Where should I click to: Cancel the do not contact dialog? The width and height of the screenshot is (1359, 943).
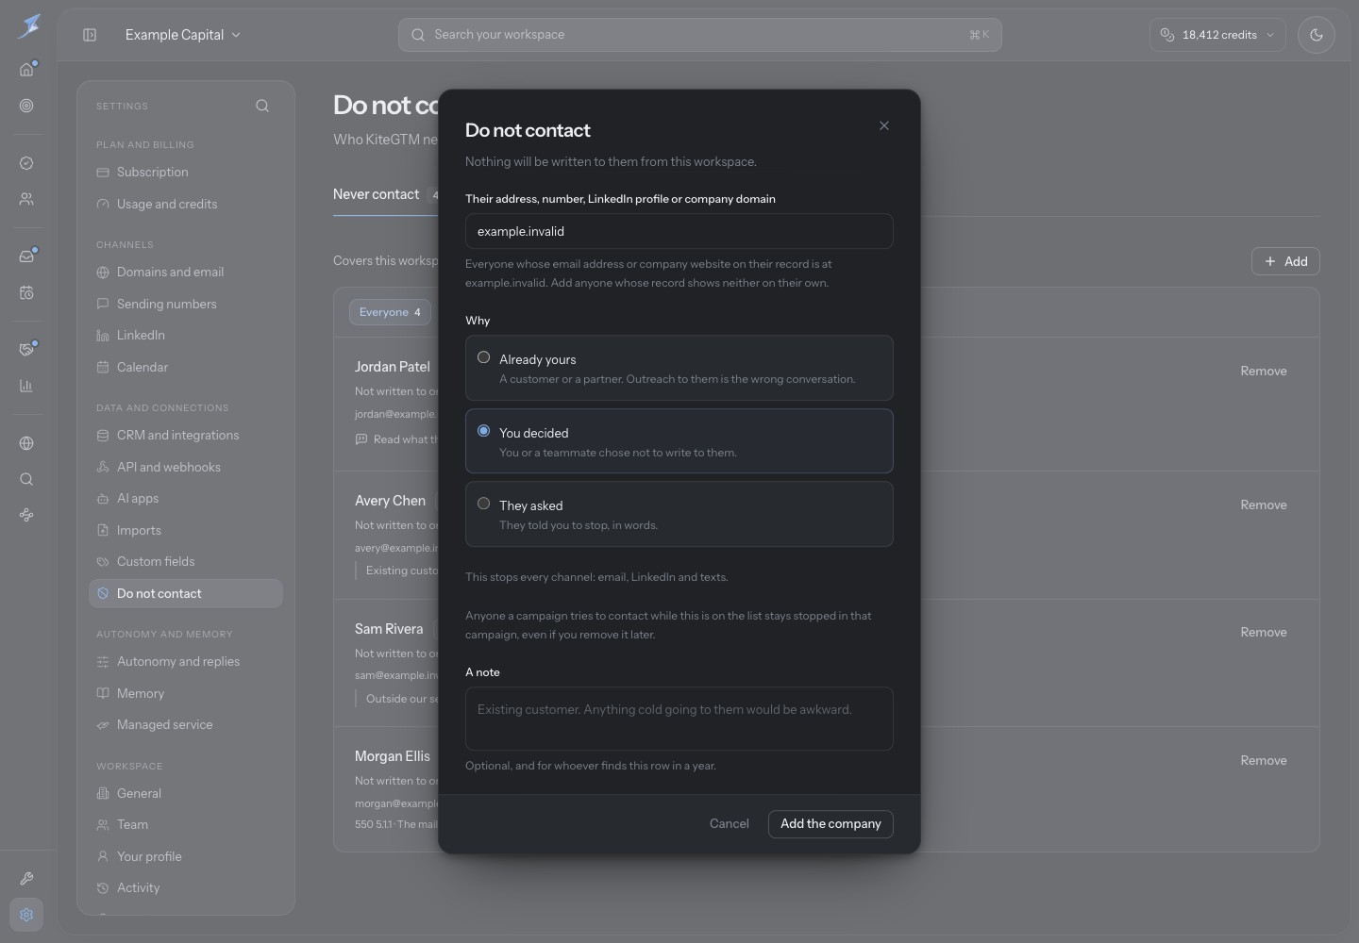click(730, 823)
